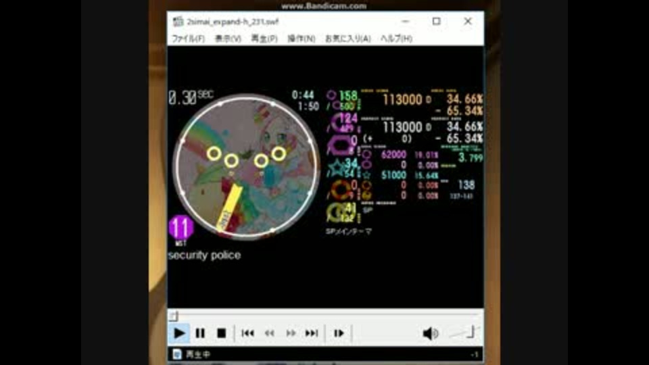The height and width of the screenshot is (365, 649).
Task: Open the ファイル(F) menu
Action: pos(189,39)
